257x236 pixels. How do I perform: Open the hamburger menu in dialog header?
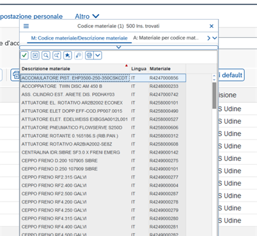pos(26,26)
